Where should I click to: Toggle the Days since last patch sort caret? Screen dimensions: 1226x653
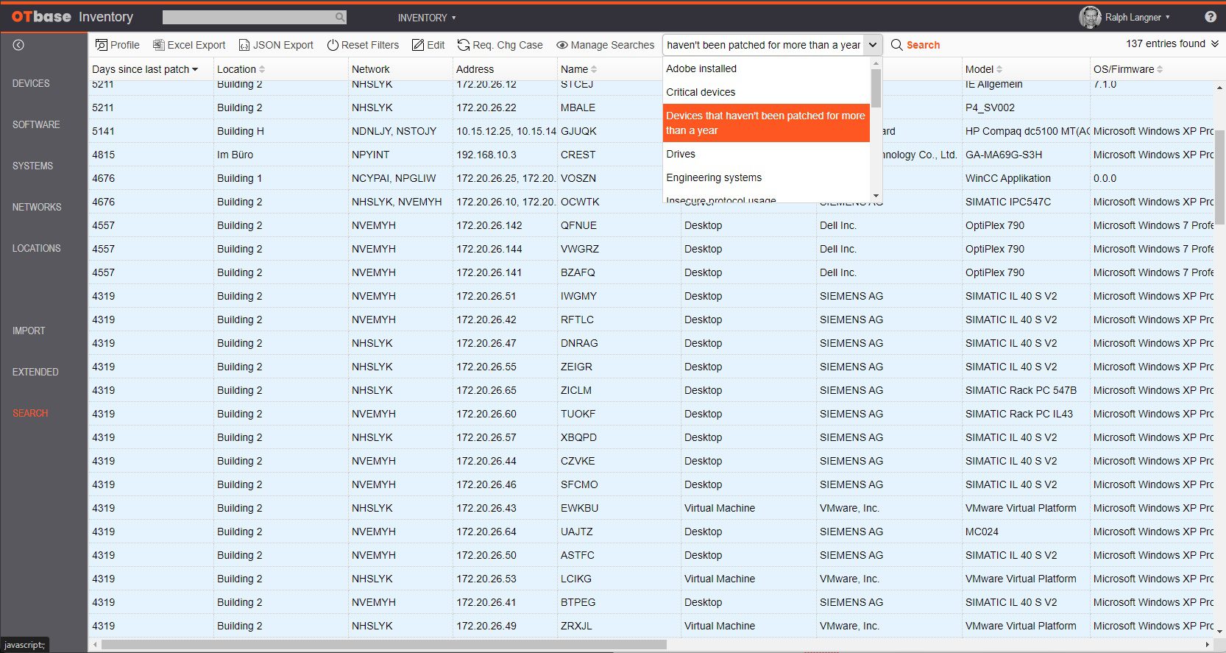click(195, 69)
